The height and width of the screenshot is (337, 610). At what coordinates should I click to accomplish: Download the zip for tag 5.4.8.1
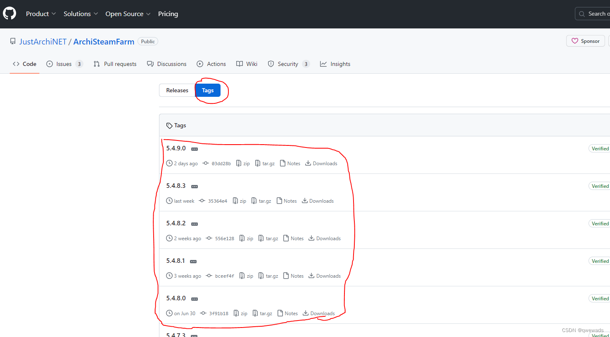tap(247, 276)
